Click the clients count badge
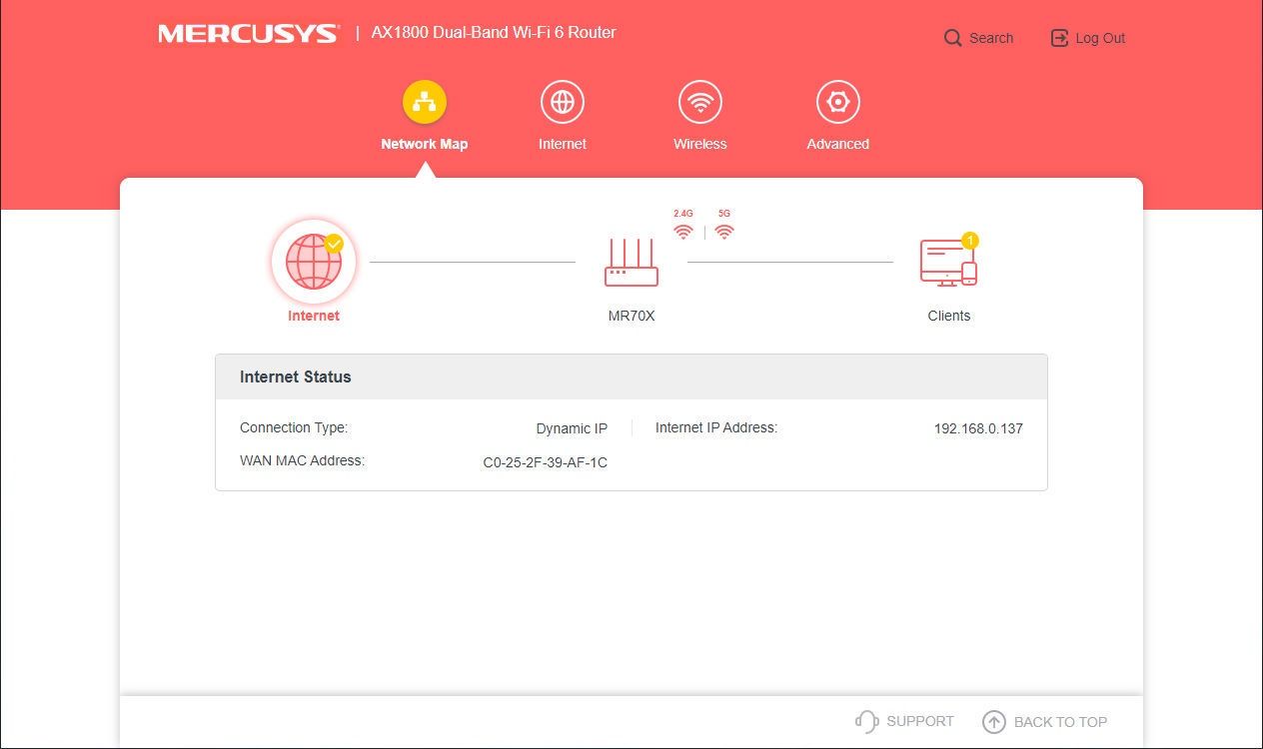Screen dimensions: 1263x749 click(x=969, y=241)
